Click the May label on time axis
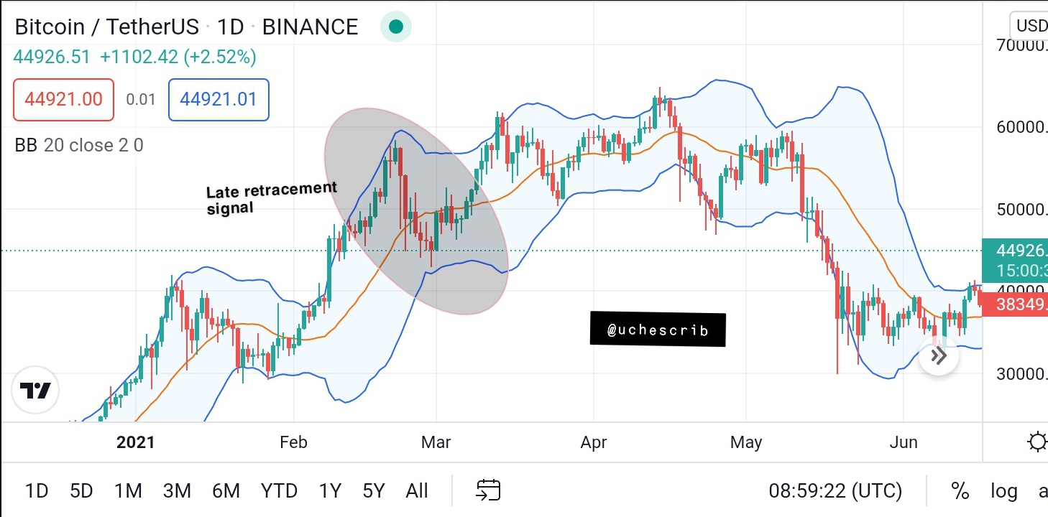The image size is (1048, 517). tap(745, 442)
